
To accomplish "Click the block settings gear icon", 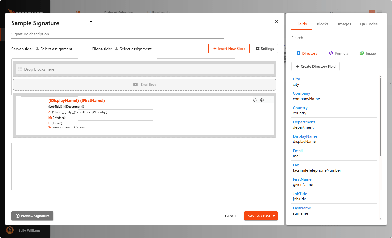I will [x=262, y=100].
